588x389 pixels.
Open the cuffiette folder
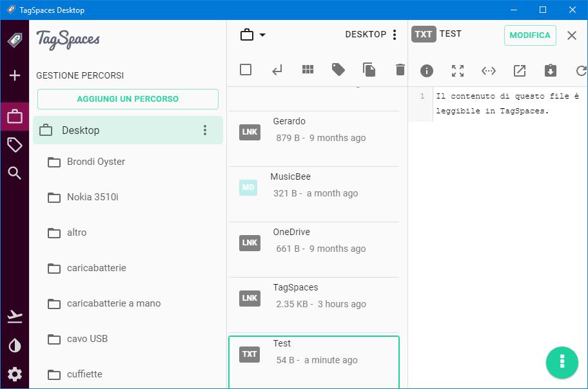(128, 374)
